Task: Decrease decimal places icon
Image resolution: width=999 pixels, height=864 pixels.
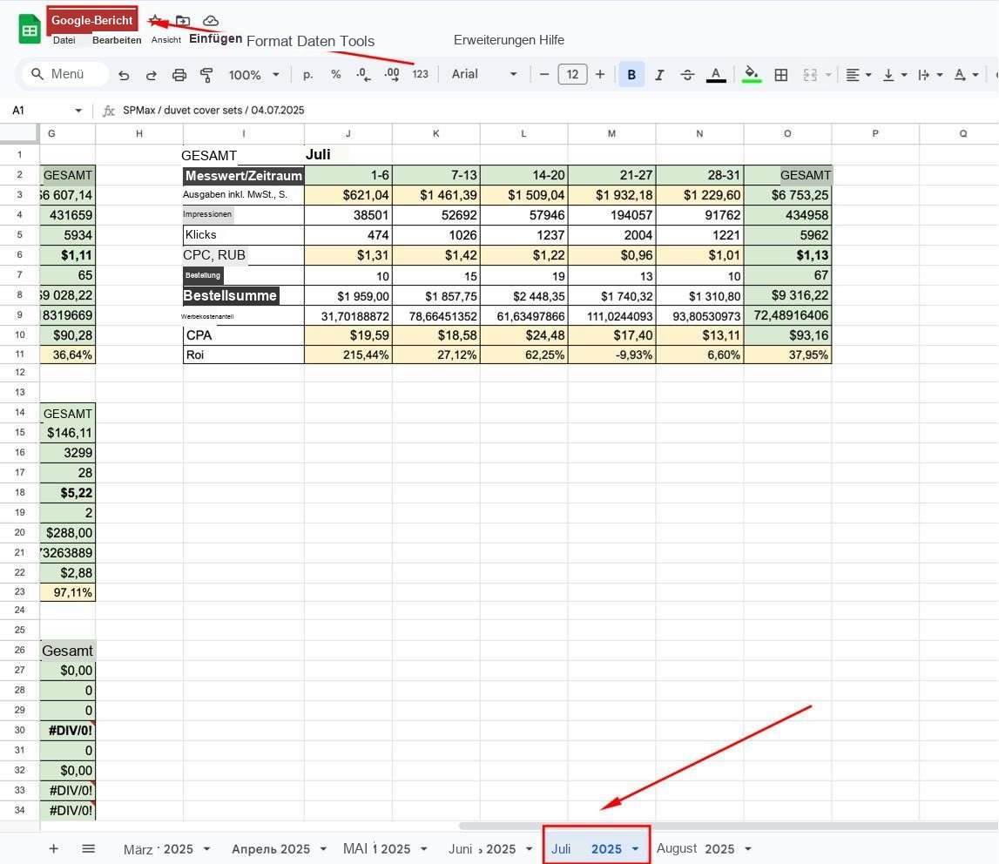Action: pyautogui.click(x=363, y=75)
